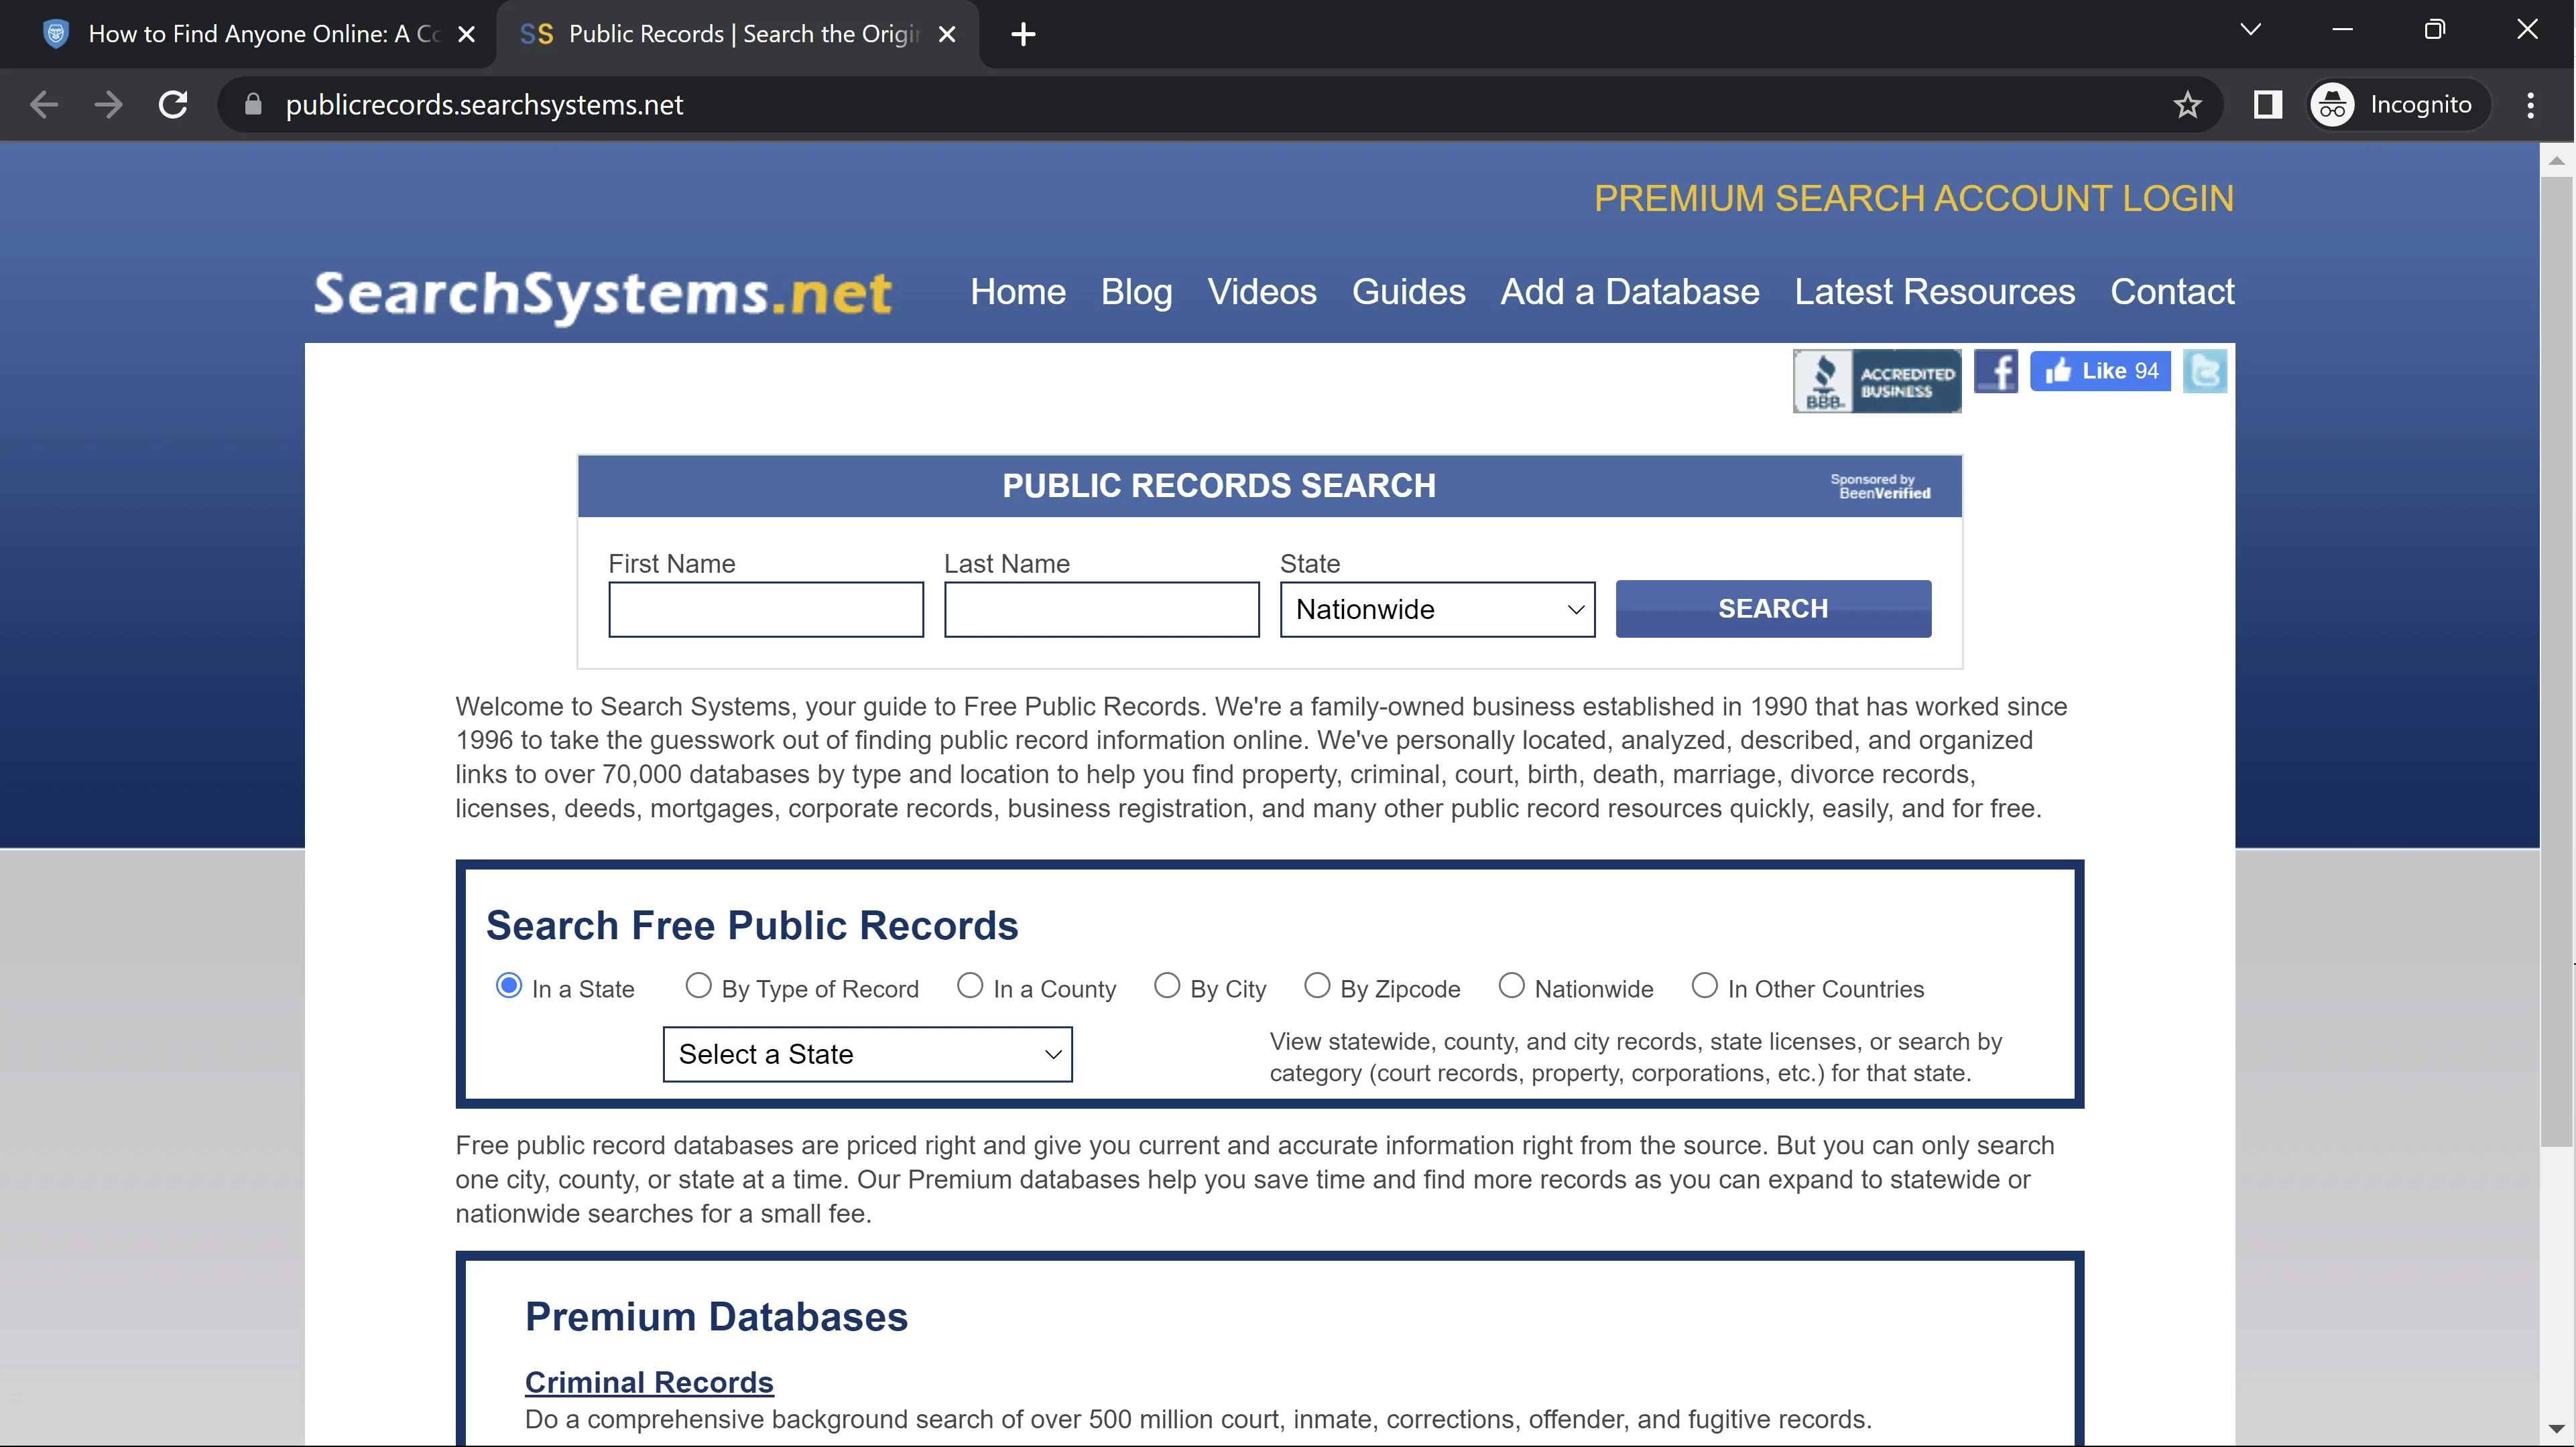Open the Facebook page icon
This screenshot has height=1447, width=2576.
pos(1995,372)
